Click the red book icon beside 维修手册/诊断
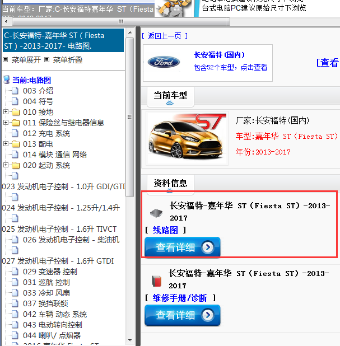Screen dimensions: 340x346 [x=157, y=281]
